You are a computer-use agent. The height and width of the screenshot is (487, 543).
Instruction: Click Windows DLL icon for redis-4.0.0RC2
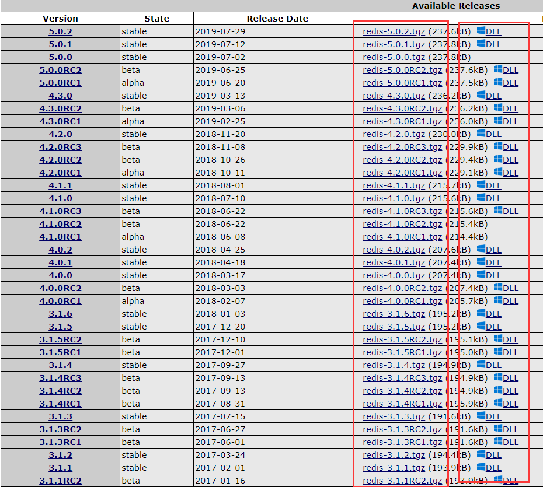(x=498, y=287)
